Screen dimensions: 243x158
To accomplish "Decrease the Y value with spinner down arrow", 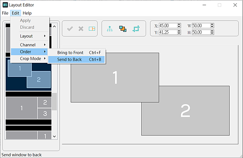I will (x=179, y=34).
